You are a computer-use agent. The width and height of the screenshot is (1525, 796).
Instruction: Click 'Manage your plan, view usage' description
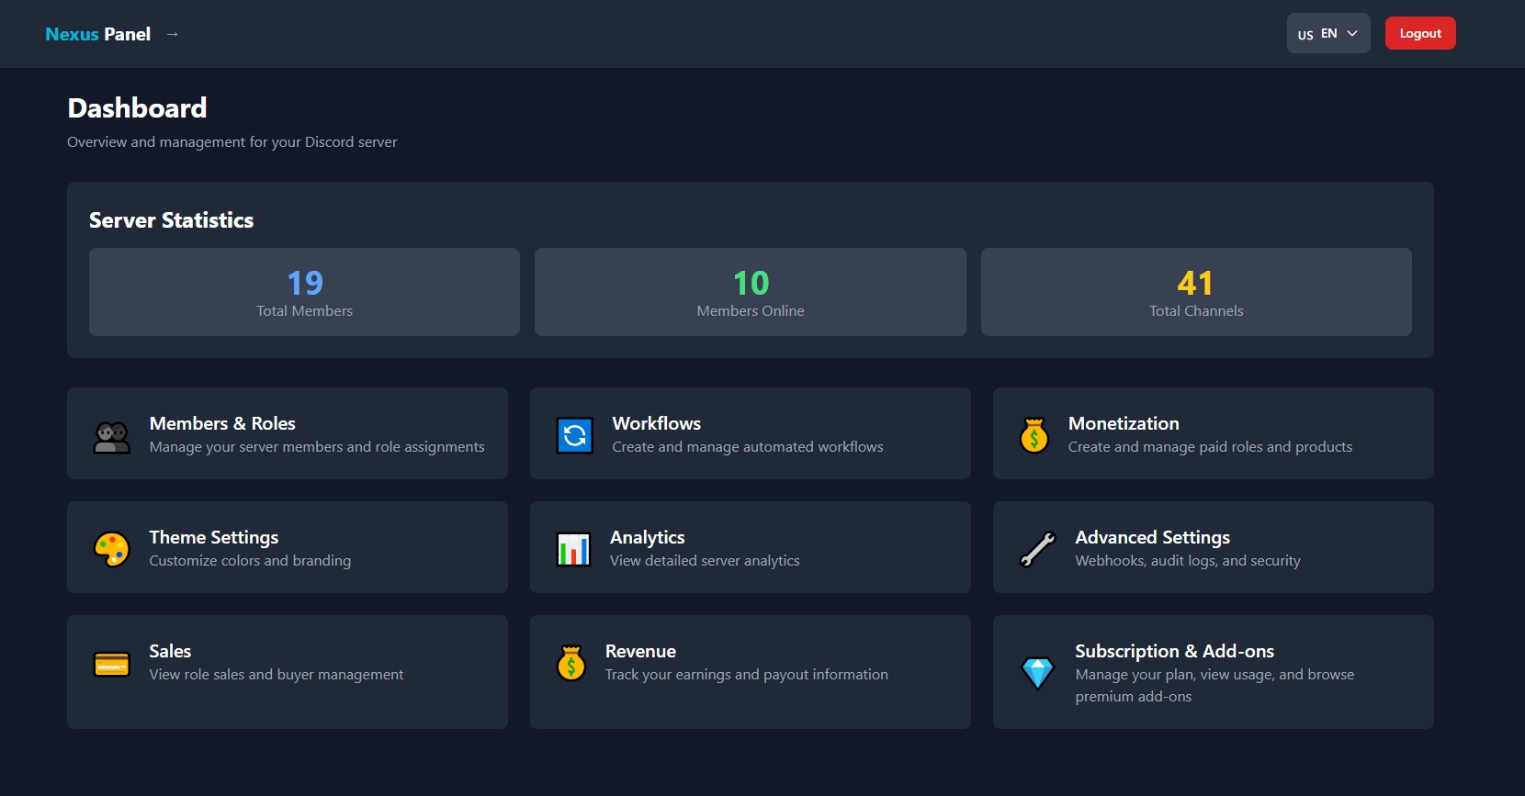tap(1214, 686)
